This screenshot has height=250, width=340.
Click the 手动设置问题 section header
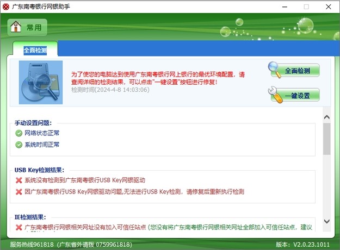33,123
